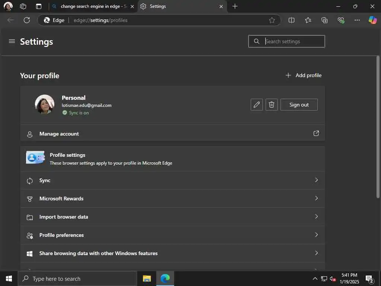The height and width of the screenshot is (286, 381).
Task: Open a new tab with plus button
Action: pos(235,6)
